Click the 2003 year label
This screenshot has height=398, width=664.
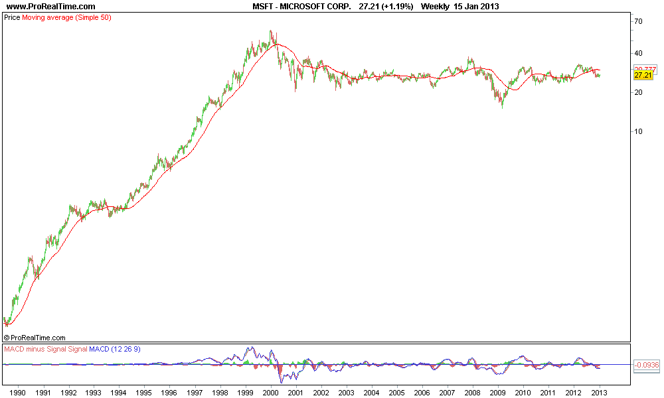(347, 393)
